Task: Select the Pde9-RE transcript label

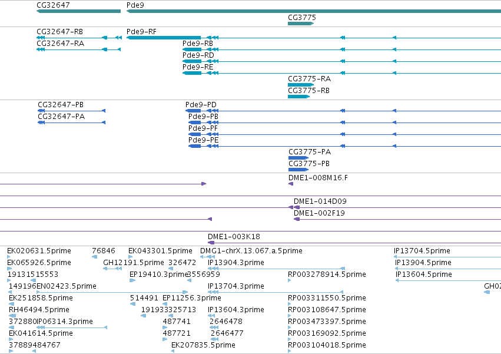Action: (198, 67)
